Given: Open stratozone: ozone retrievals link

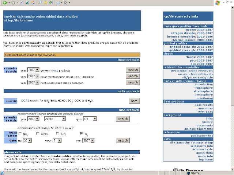Looking at the screenshot, I should click(x=192, y=71).
